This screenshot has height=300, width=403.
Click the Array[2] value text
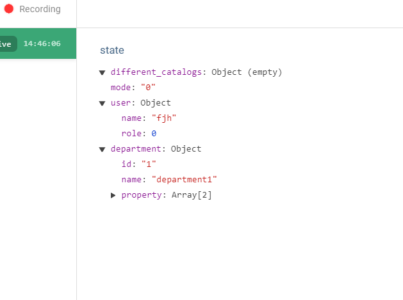[192, 195]
